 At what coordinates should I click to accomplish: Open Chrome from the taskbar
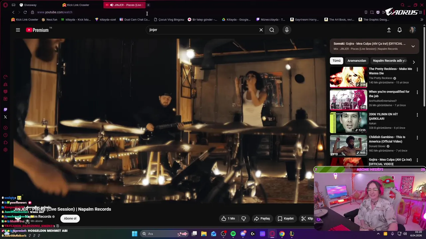[x=282, y=234]
